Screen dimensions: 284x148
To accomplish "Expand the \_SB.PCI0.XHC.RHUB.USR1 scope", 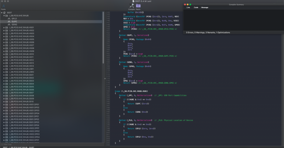I will point(4,69).
